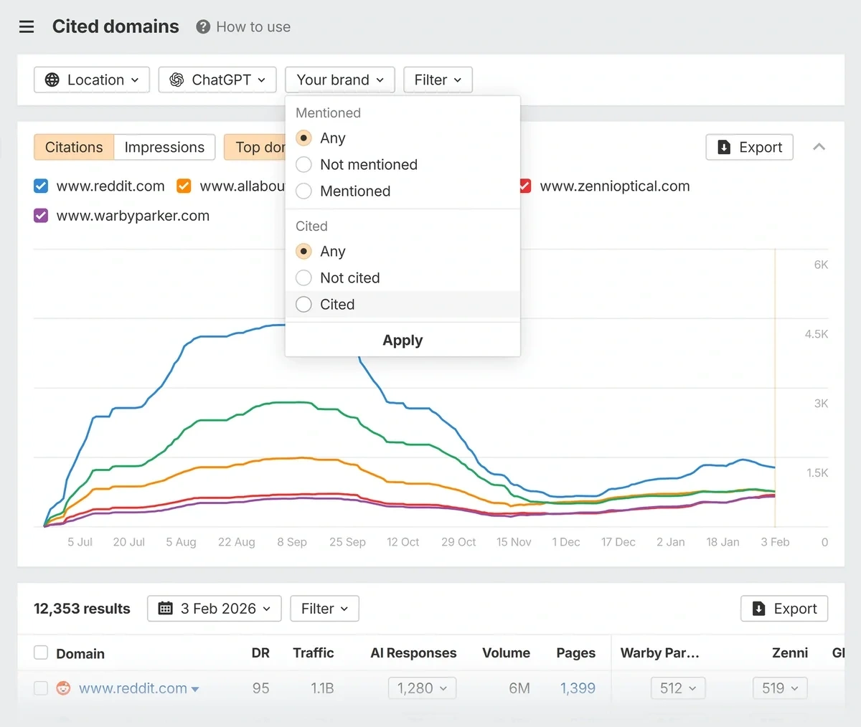The image size is (861, 727).
Task: Open the Filter dropdown above the results table
Action: 324,608
